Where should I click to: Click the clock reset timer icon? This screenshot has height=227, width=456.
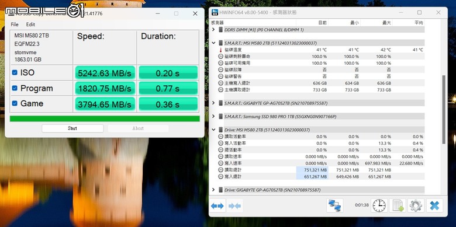(x=379, y=205)
